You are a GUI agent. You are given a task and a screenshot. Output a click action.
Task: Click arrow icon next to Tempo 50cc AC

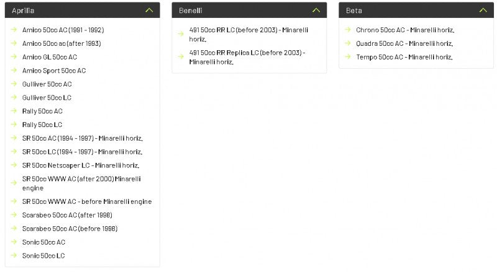point(347,57)
